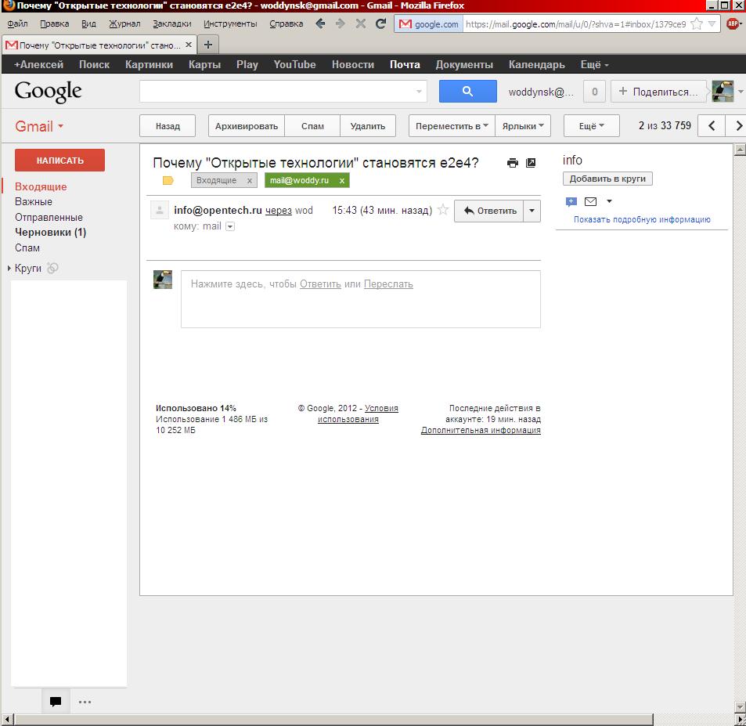The height and width of the screenshot is (726, 746).
Task: Open the Закладки menu
Action: (x=172, y=23)
